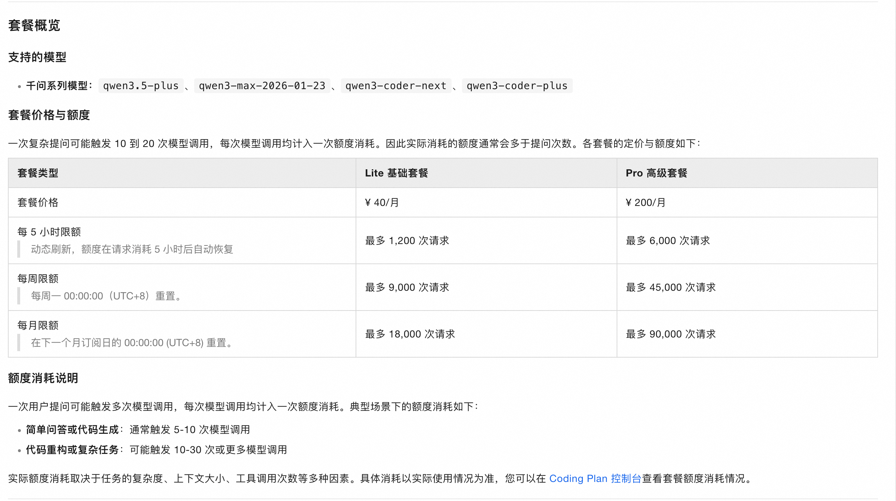Screen dimensions: 896x501
Task: Click the qwen3.5-plus model code tag
Action: coord(141,86)
